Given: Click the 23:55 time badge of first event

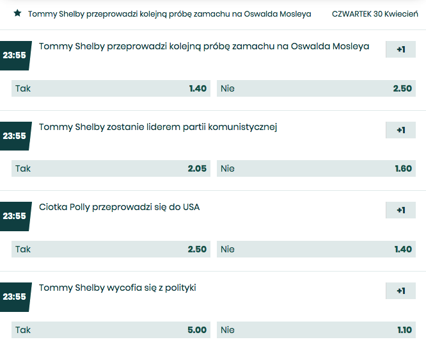Looking at the screenshot, I should [14, 55].
